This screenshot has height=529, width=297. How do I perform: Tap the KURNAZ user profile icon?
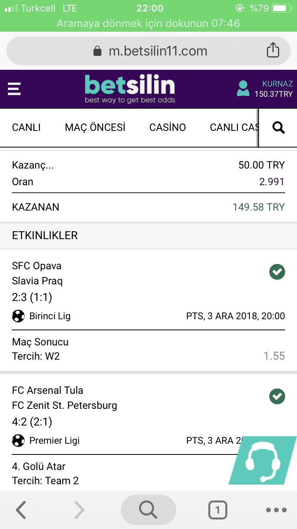tap(243, 89)
